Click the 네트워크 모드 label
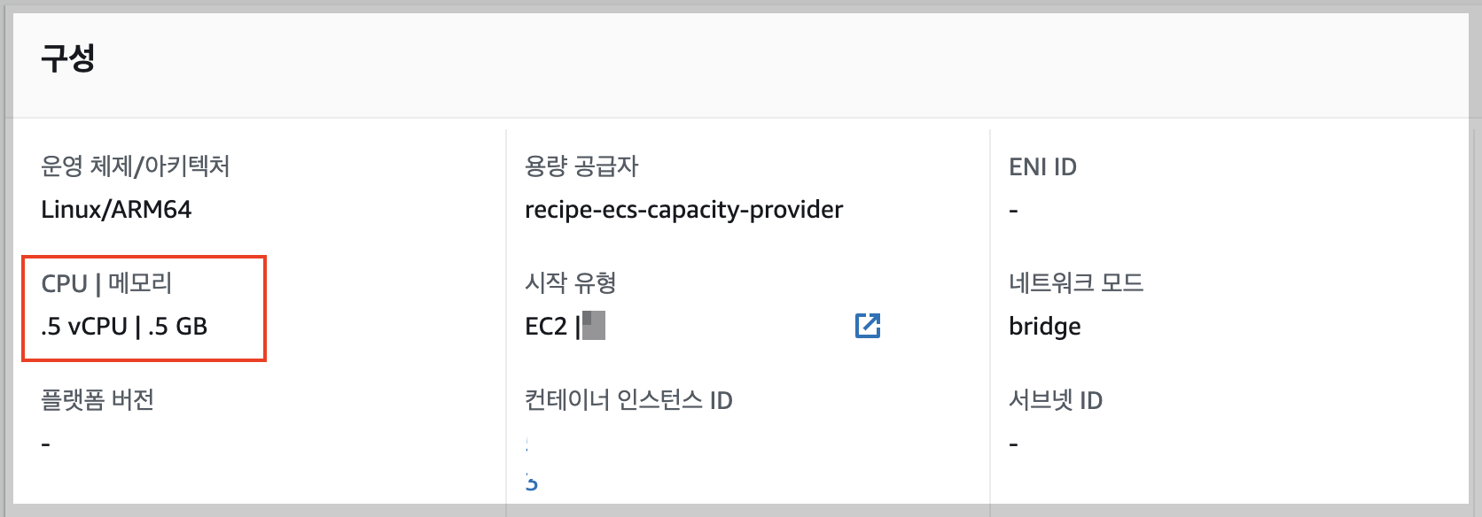Screen dimensions: 1482x517 pyautogui.click(x=1077, y=283)
